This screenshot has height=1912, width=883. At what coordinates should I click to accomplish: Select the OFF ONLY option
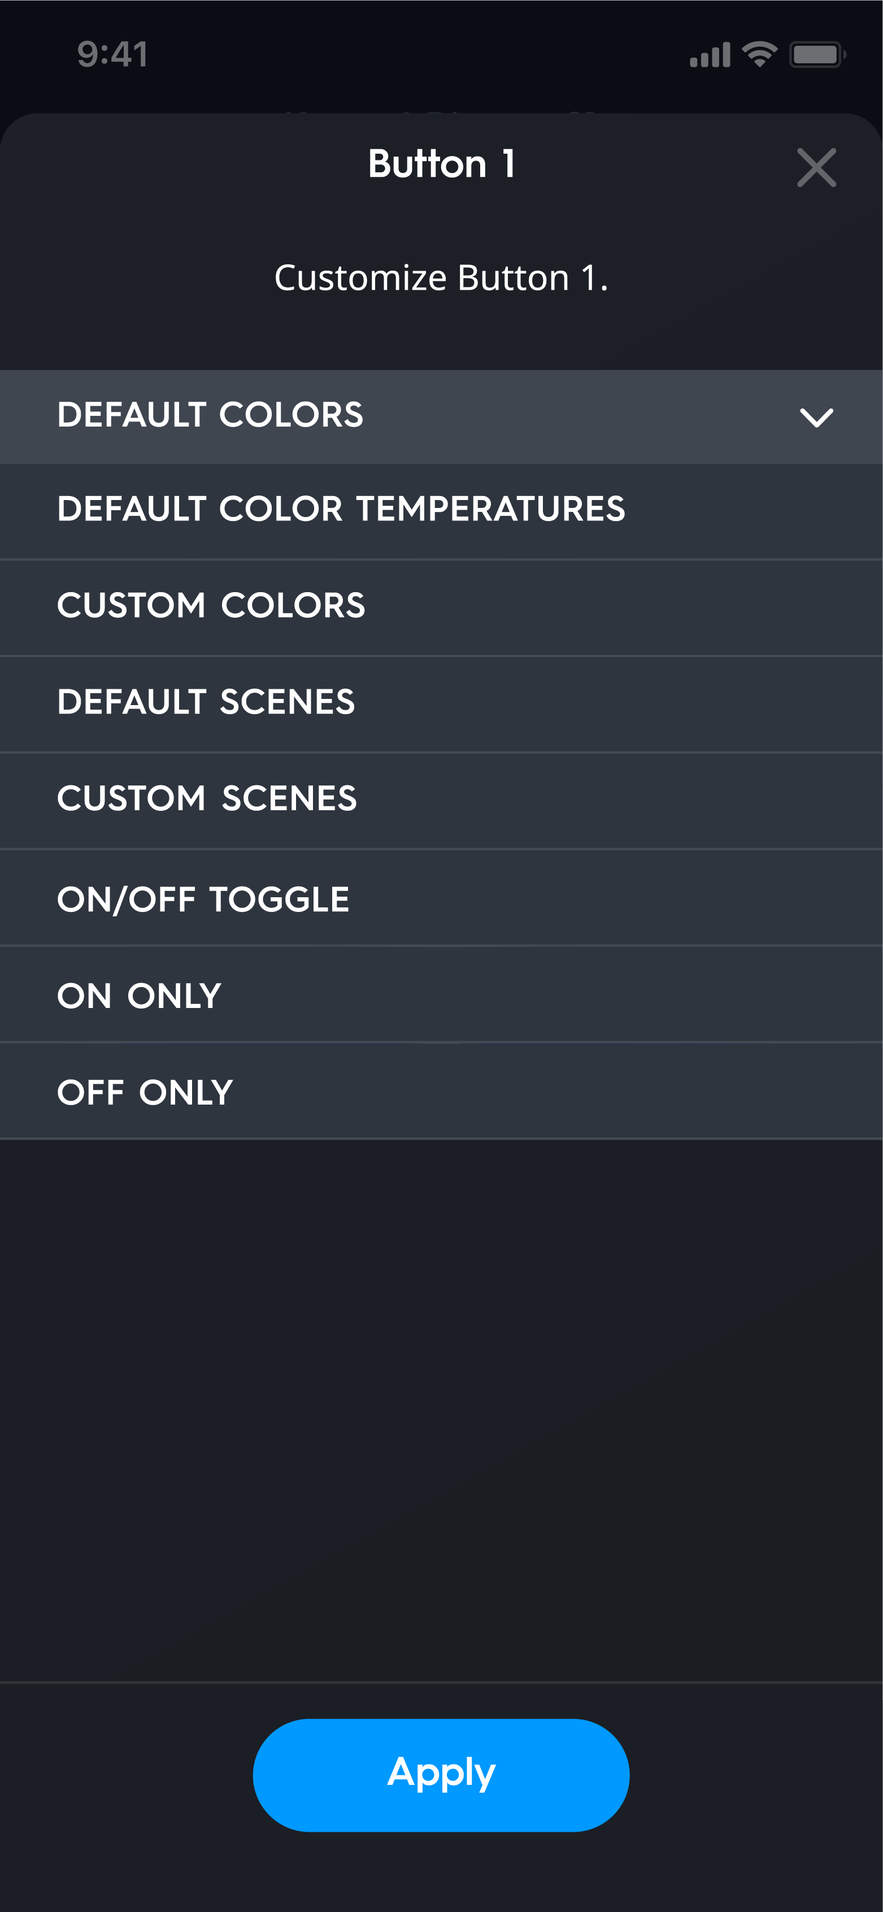(x=145, y=1092)
